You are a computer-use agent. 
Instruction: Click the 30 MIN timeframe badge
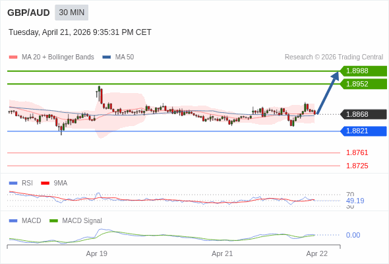click(71, 13)
